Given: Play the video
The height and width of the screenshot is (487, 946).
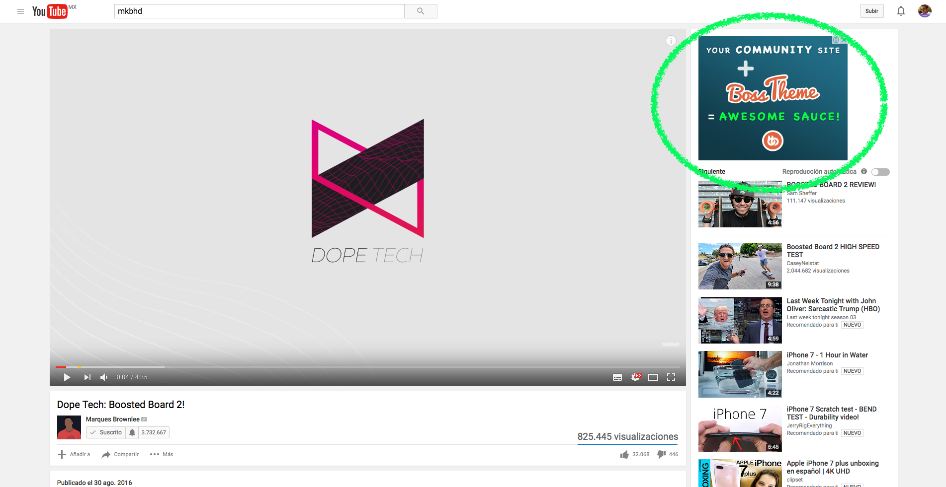Looking at the screenshot, I should pyautogui.click(x=67, y=377).
